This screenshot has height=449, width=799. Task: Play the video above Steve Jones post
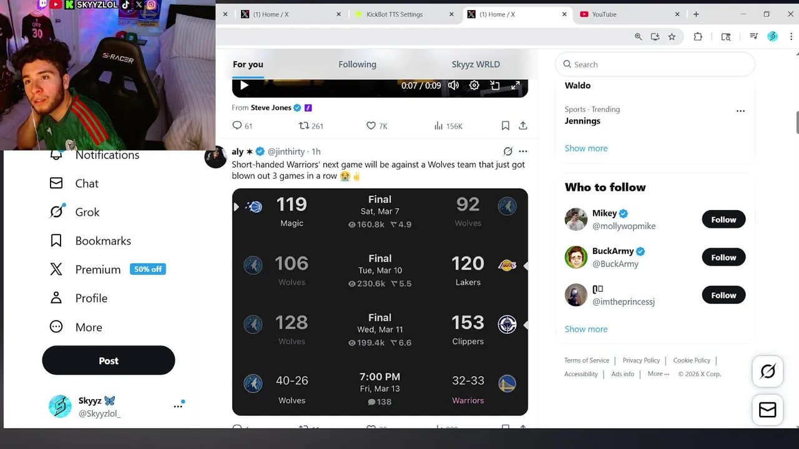[x=244, y=85]
